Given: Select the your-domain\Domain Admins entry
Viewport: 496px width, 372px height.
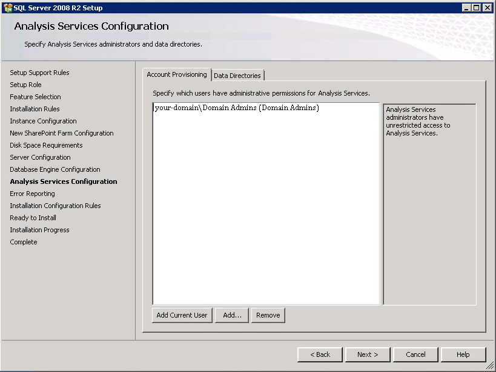Looking at the screenshot, I should (237, 108).
